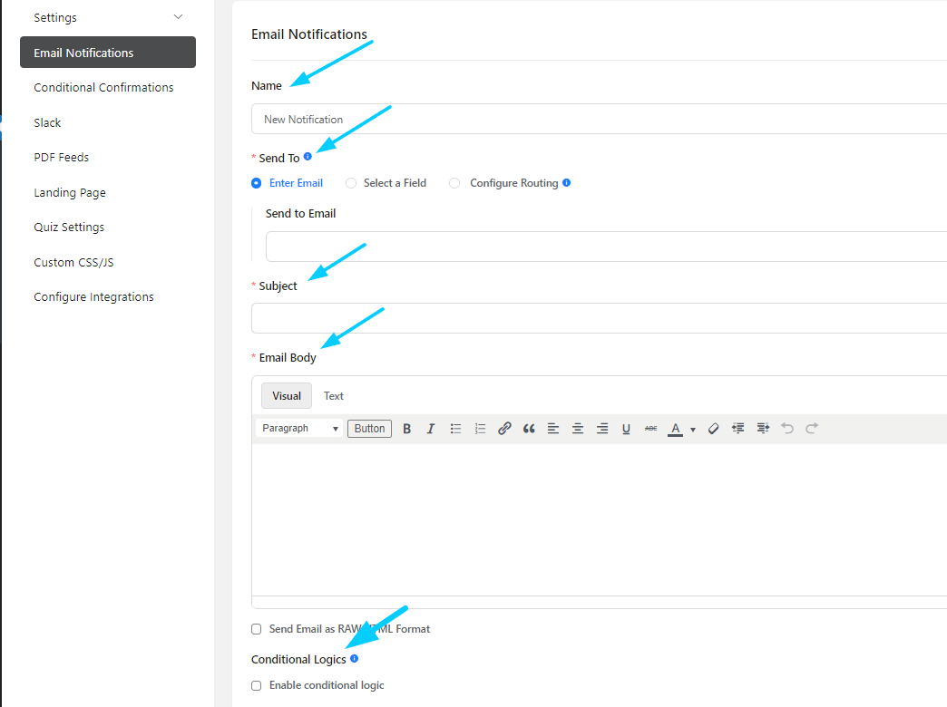Switch to the Text tab of the editor
The width and height of the screenshot is (947, 707).
click(333, 395)
